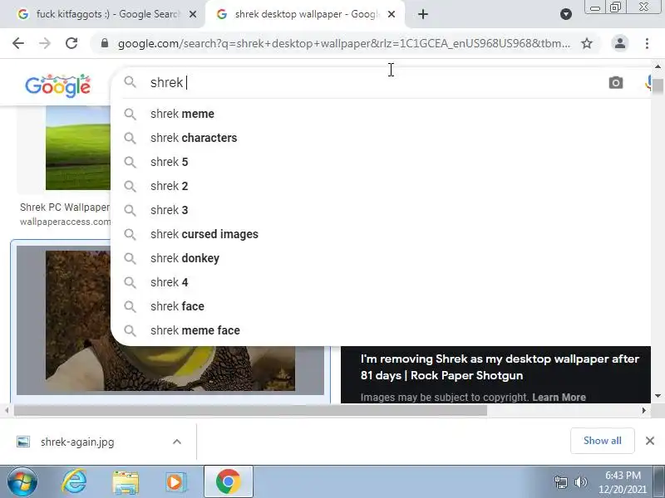This screenshot has width=665, height=498.
Task: Close the downloads bar
Action: coord(650,441)
